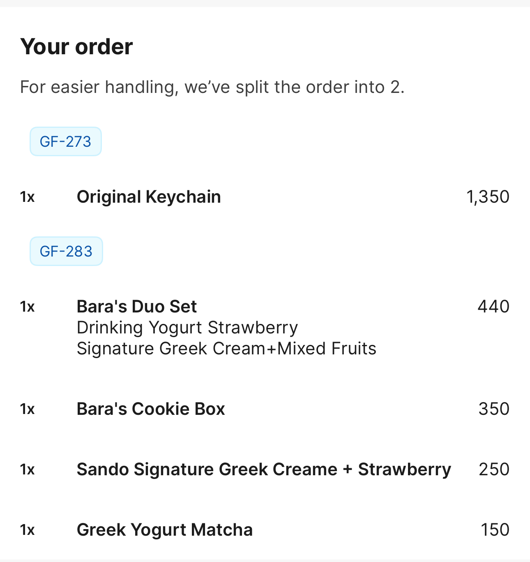This screenshot has height=562, width=530.
Task: Select the Greek Yogurt Matcha item
Action: click(164, 530)
